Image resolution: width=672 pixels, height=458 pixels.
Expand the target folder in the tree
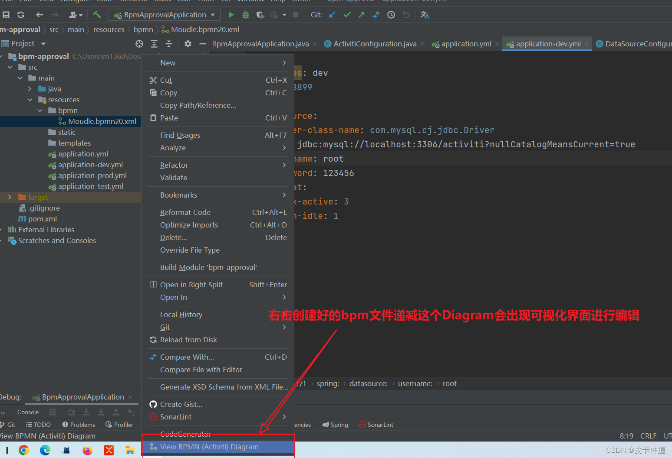tap(10, 197)
